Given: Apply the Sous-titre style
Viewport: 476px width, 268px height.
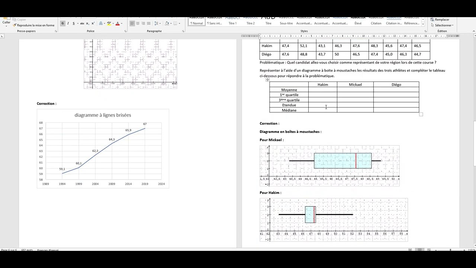Looking at the screenshot, I should (x=286, y=22).
